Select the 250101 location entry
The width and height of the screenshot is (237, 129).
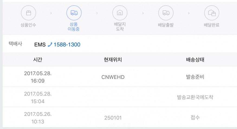[x=113, y=118]
